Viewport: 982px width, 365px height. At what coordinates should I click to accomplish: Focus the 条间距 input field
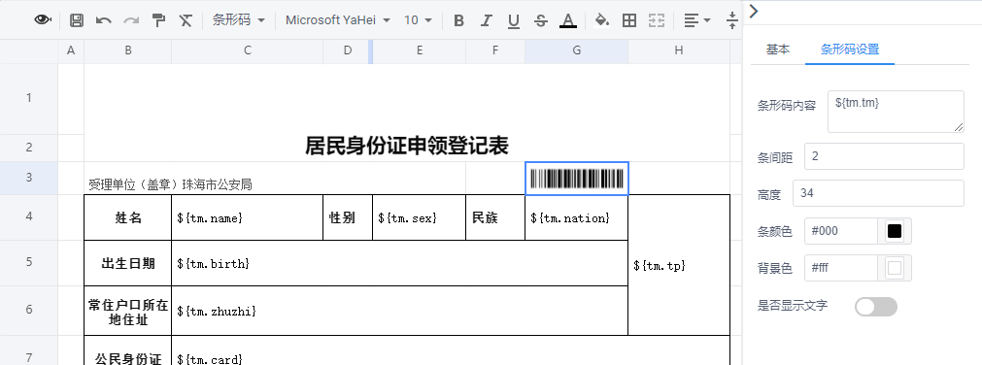[x=884, y=156]
